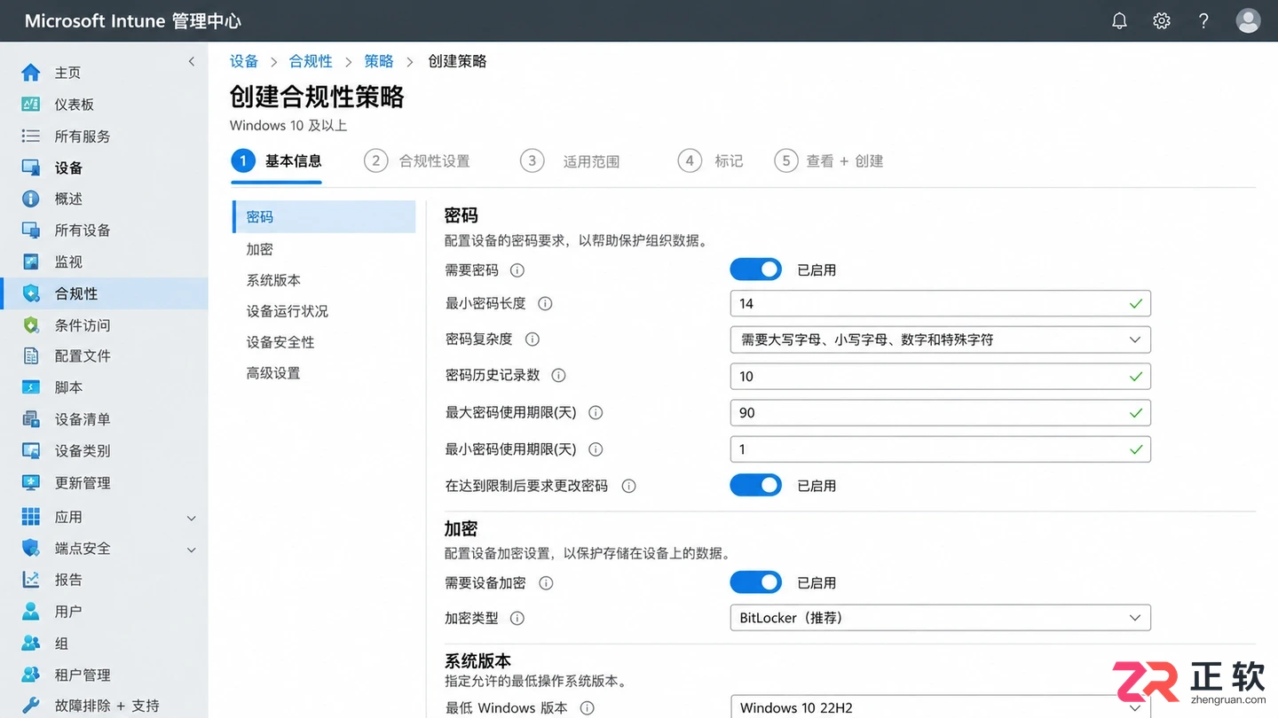Show info tooltip for 最低 Windows 版本
Viewport: 1278px width, 718px height.
(587, 707)
